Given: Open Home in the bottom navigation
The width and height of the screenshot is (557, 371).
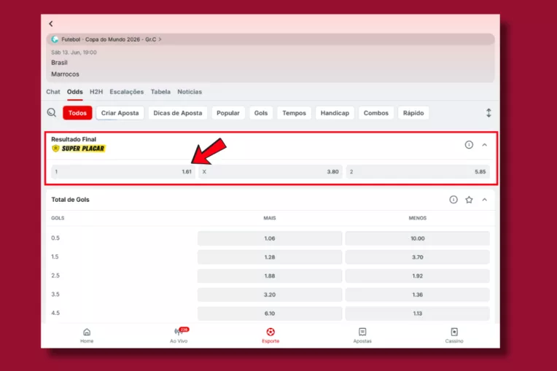Looking at the screenshot, I should click(87, 335).
